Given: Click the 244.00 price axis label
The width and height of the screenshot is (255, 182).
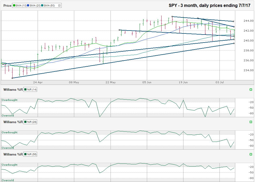Looking at the screenshot, I should pyautogui.click(x=249, y=21).
